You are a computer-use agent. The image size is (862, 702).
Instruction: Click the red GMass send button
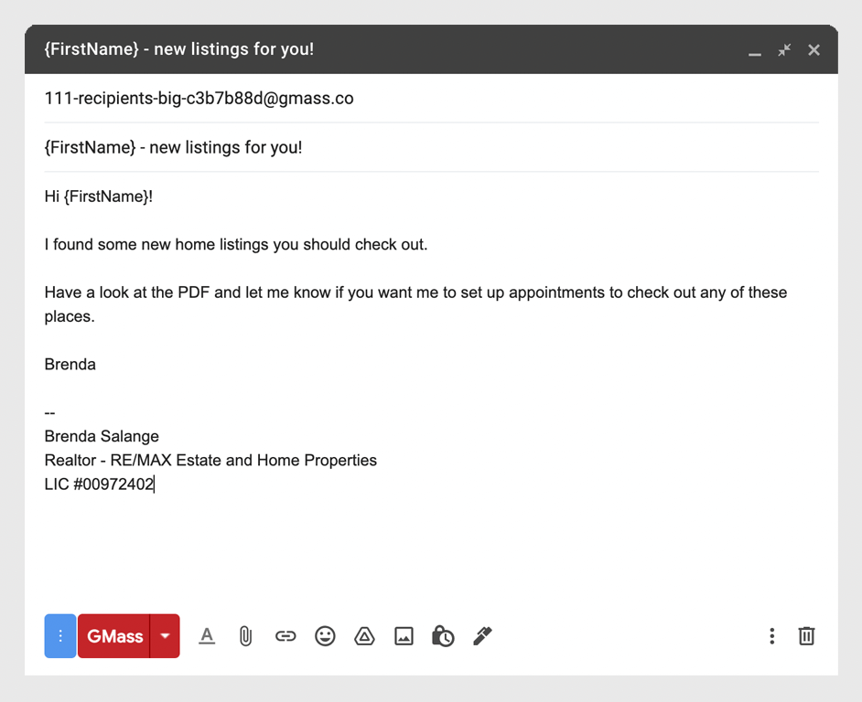[114, 636]
